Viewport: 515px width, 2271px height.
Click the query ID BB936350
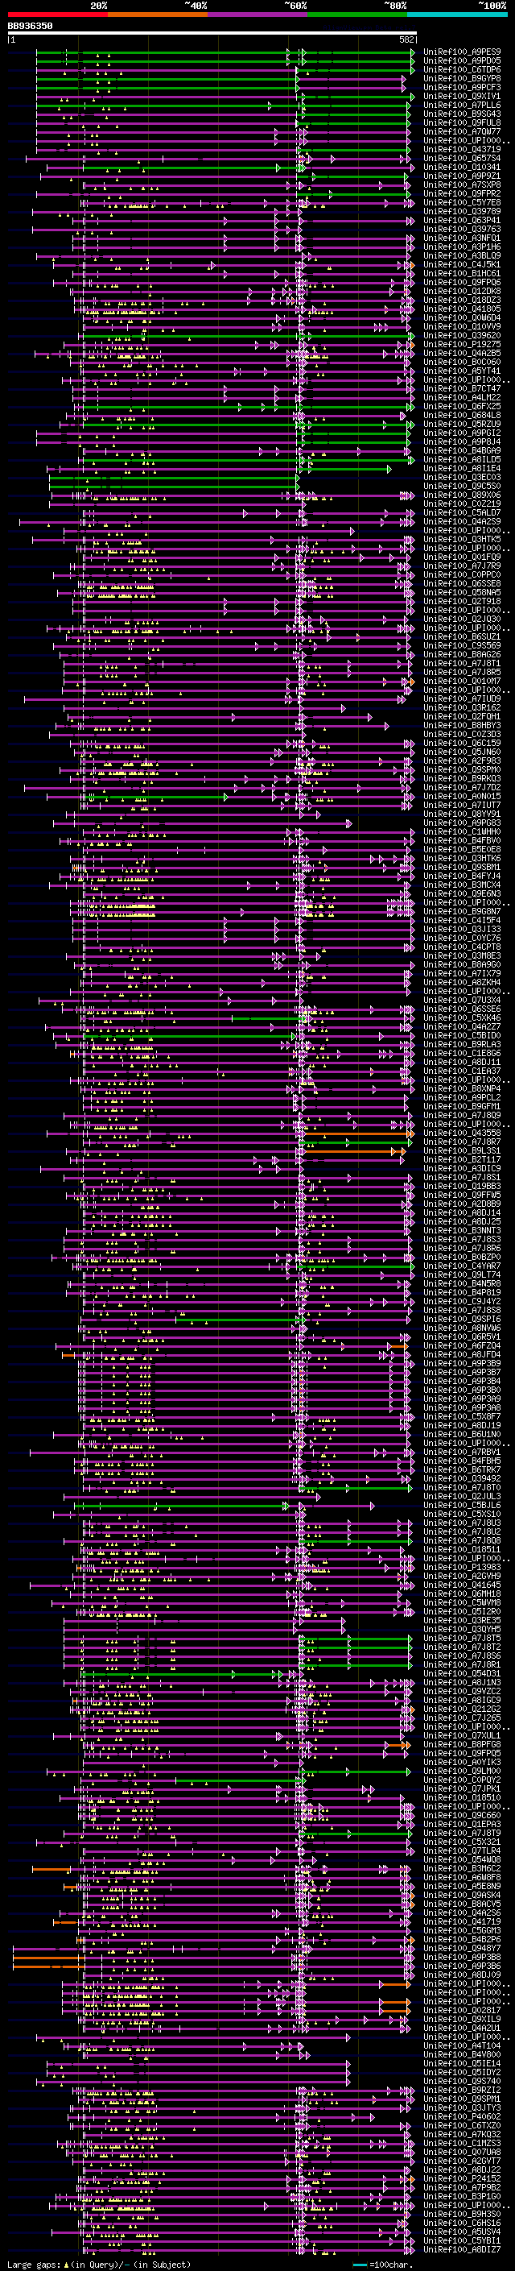tap(30, 27)
